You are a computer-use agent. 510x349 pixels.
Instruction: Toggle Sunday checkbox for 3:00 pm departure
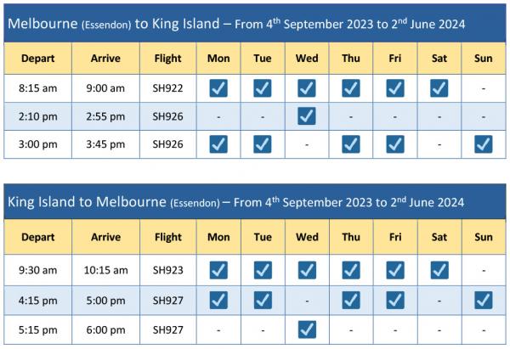[483, 144]
